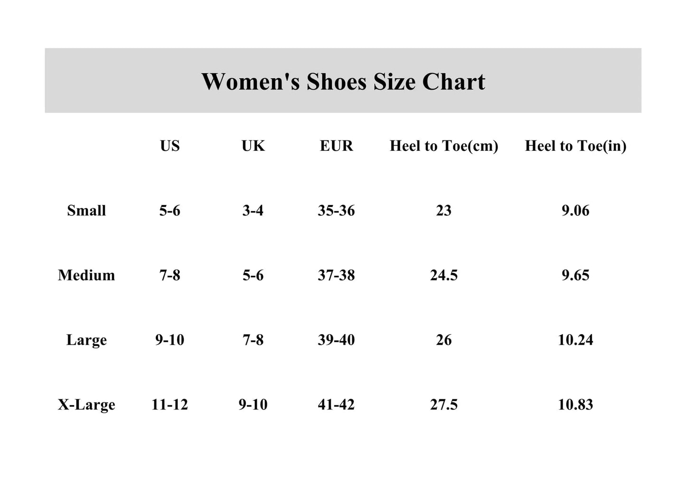Click the US 11-12 cell
Viewport: 686px width, 484px height.
(x=169, y=405)
